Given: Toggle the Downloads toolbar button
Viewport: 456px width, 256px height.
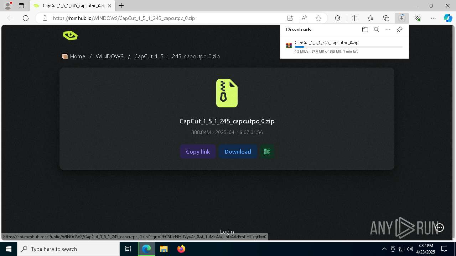Looking at the screenshot, I should tap(402, 18).
